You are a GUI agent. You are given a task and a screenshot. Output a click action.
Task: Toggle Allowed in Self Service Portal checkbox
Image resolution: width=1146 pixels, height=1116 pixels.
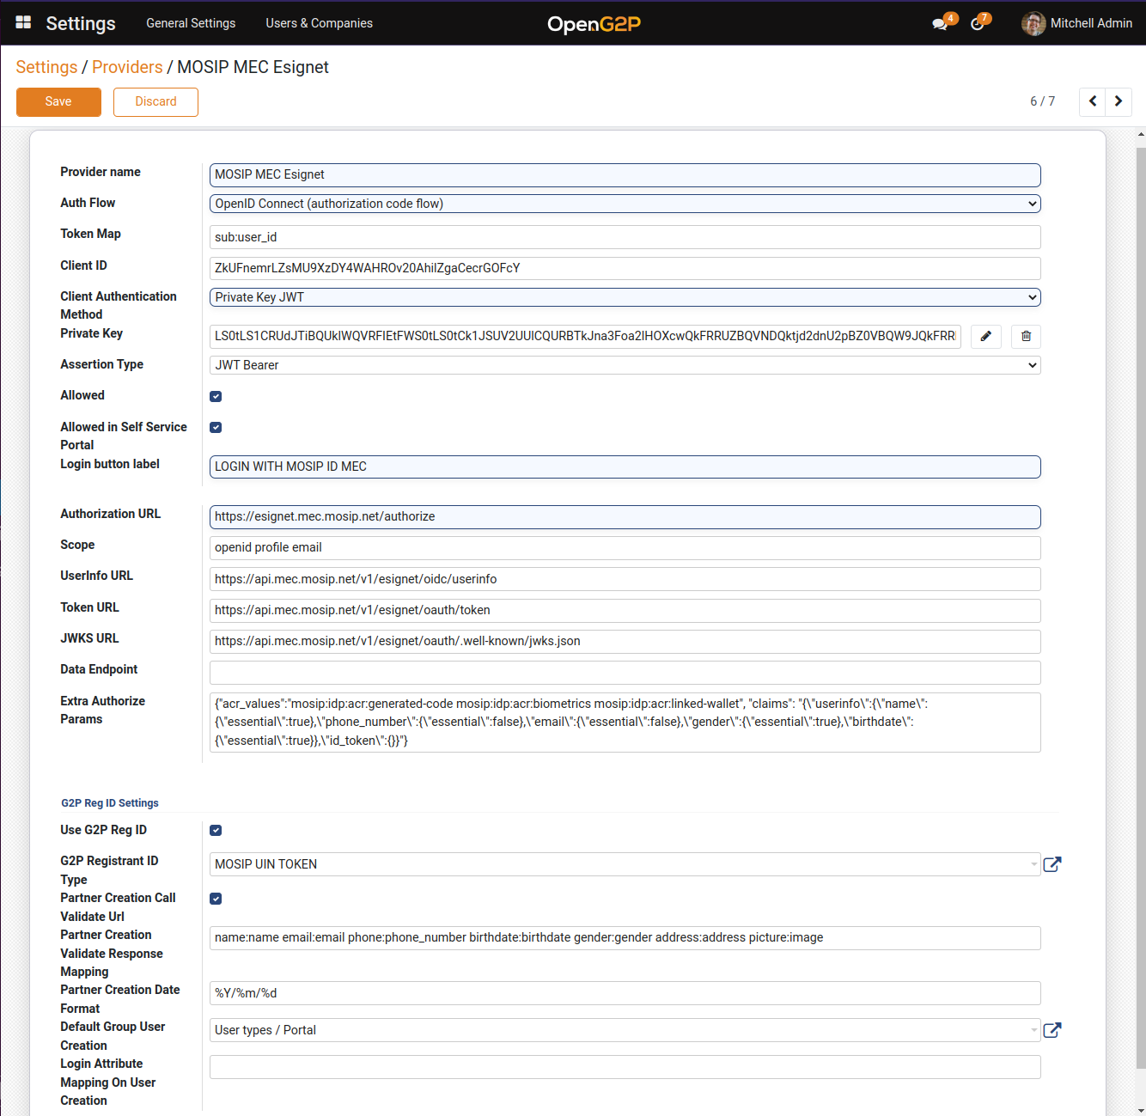(216, 428)
